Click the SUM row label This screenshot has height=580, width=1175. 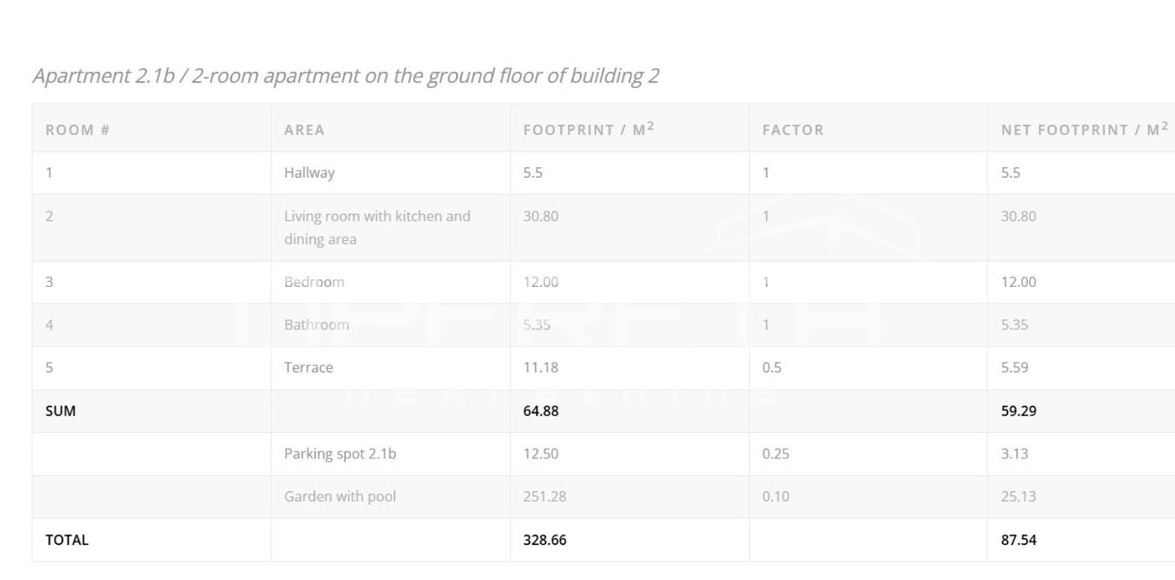pos(60,411)
